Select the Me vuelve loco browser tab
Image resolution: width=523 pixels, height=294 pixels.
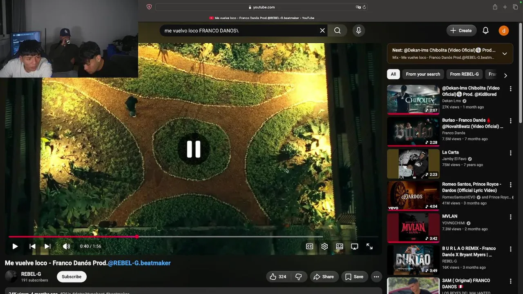[x=261, y=18]
